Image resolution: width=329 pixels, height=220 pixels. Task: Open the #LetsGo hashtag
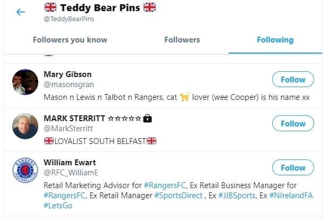click(58, 206)
